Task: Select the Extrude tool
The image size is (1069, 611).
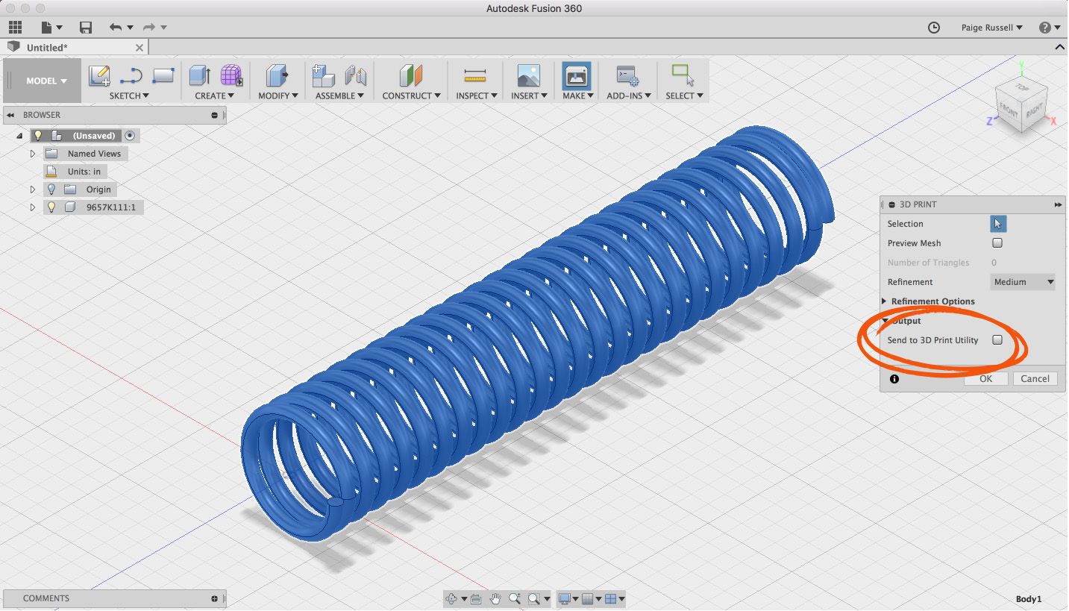Action: click(x=200, y=76)
